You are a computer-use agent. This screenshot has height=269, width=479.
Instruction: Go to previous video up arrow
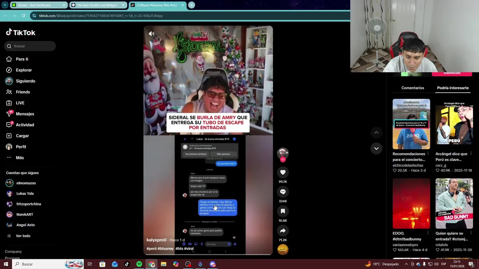[x=376, y=133]
